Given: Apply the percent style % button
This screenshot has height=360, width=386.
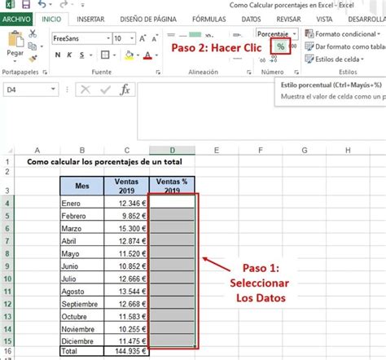Looking at the screenshot, I should tap(281, 46).
